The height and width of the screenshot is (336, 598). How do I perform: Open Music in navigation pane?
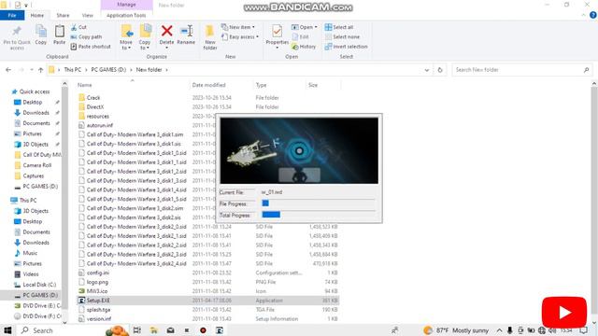pyautogui.click(x=30, y=253)
